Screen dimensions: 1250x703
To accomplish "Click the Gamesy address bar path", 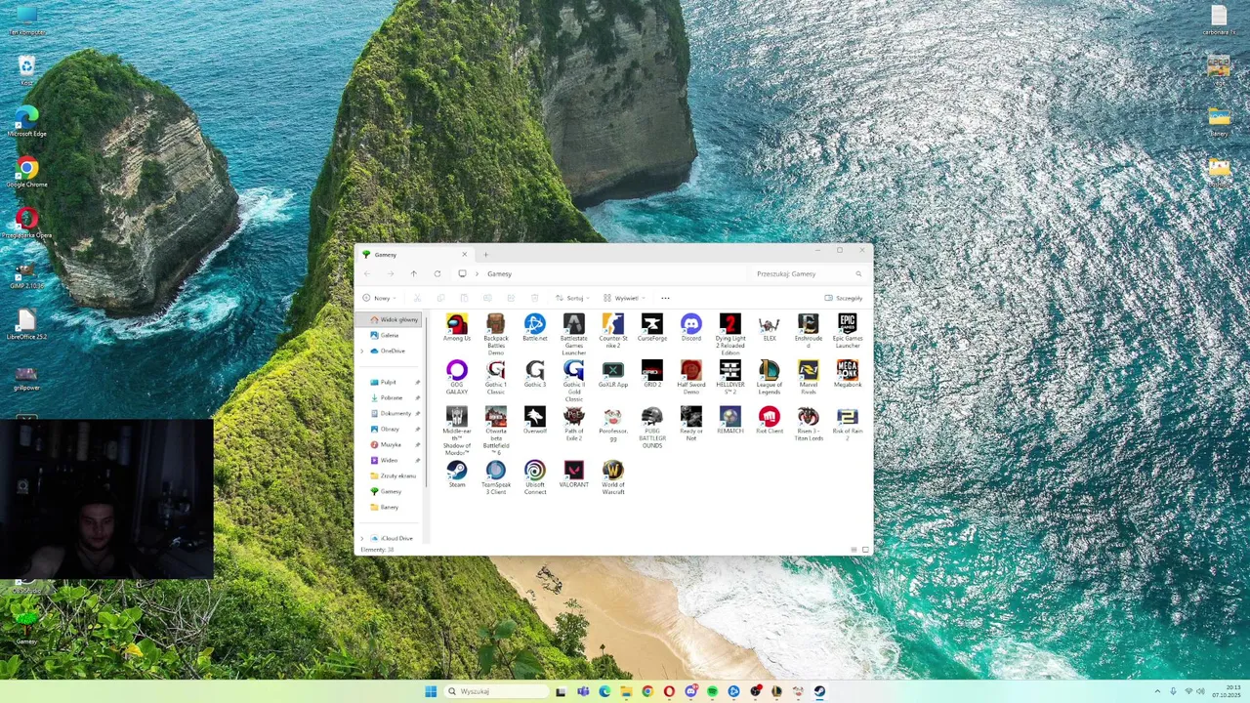I will click(499, 273).
